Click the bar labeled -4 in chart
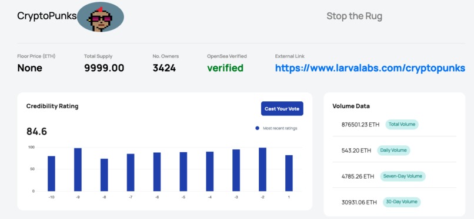Image resolution: width=474 pixels, height=219 pixels. pos(210,172)
